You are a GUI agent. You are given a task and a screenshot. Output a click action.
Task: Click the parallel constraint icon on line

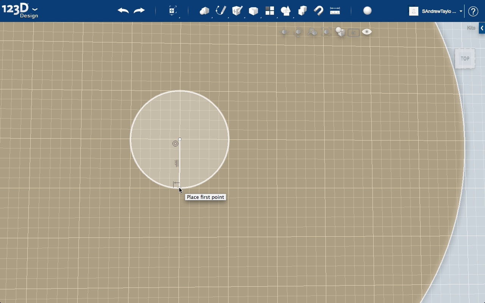click(176, 163)
